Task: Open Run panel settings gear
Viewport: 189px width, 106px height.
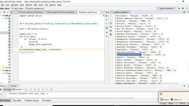Action: point(184,12)
